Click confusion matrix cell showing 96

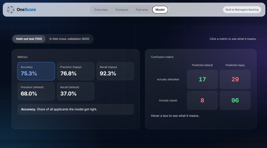[x=235, y=100]
